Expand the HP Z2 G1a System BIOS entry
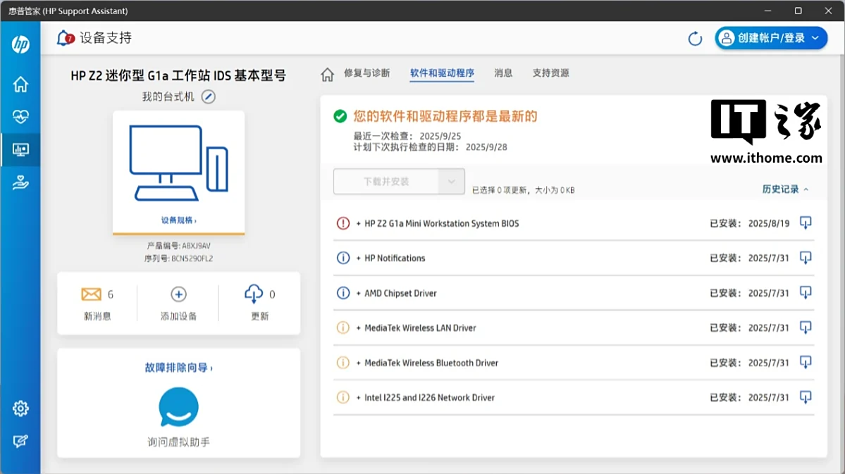Screen dimensions: 845x474 click(359, 224)
